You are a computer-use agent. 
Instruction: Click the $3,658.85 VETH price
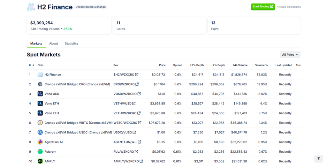157,104
